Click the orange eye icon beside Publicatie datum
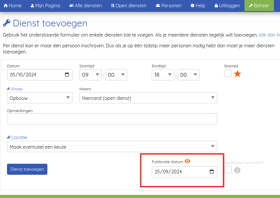The image size is (280, 198). 188,161
